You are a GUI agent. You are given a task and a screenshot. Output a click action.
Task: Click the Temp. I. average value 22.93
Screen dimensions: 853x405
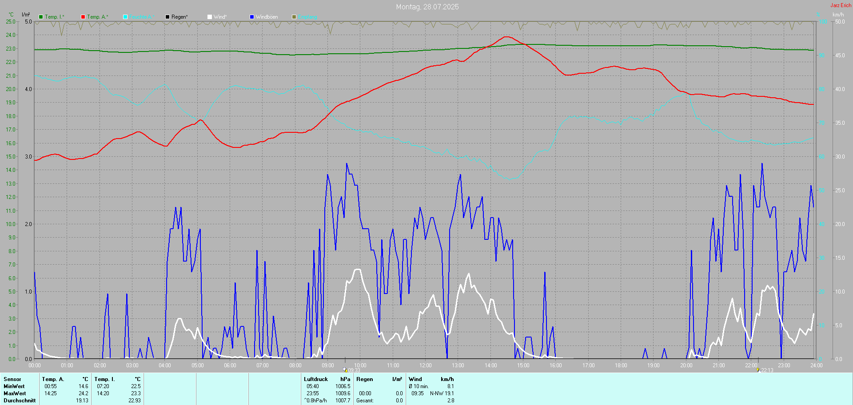tap(135, 401)
